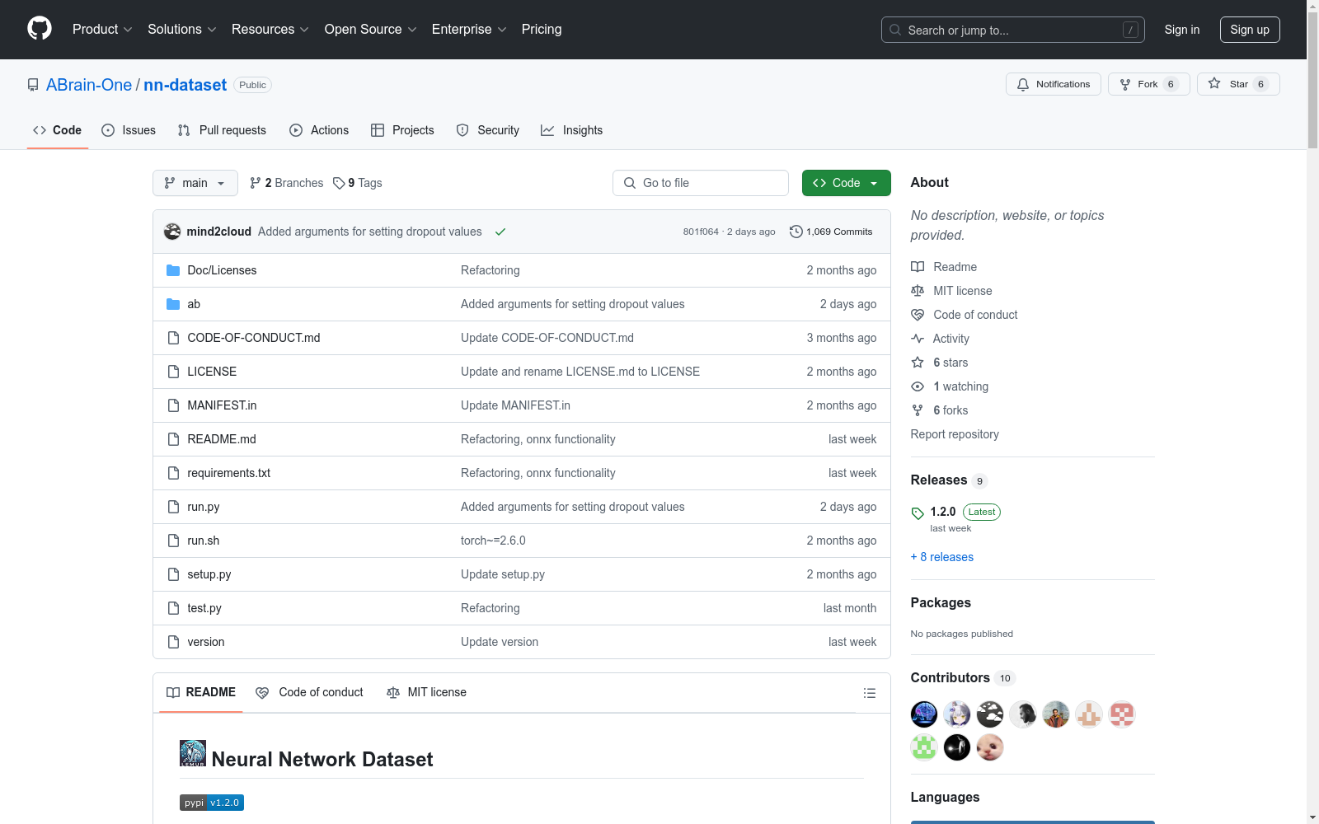Open the version file

tap(206, 642)
